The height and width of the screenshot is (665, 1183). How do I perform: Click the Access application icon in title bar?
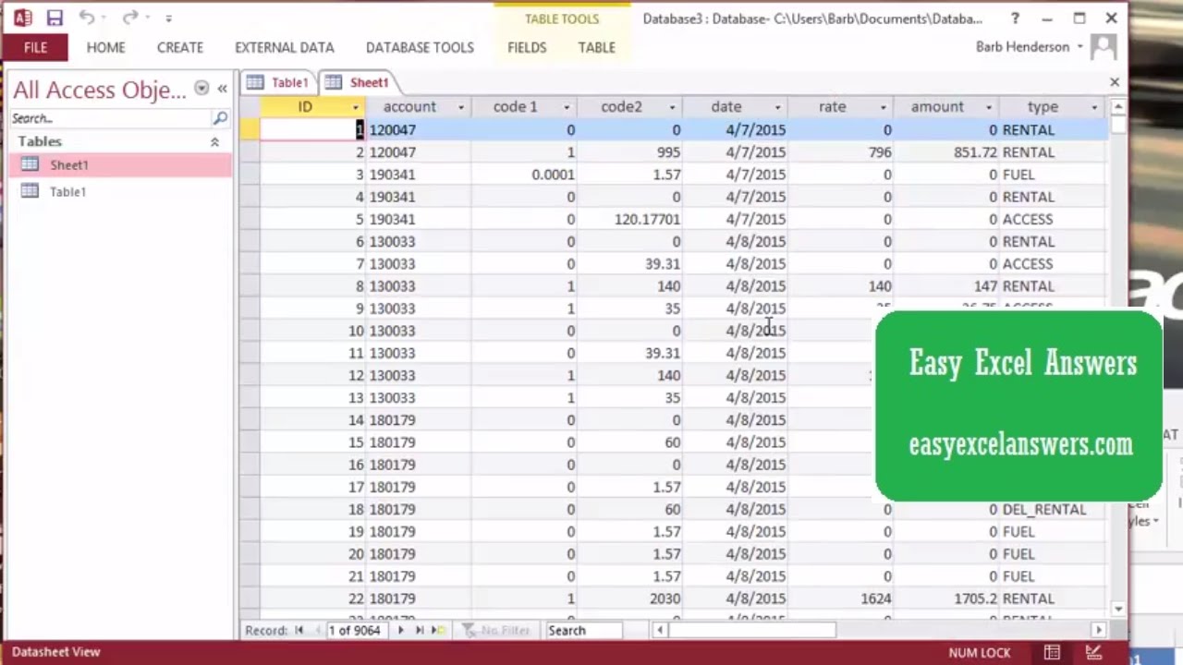[22, 18]
